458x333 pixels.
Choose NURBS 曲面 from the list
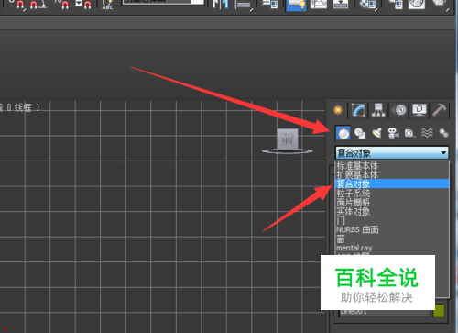[x=392, y=229]
